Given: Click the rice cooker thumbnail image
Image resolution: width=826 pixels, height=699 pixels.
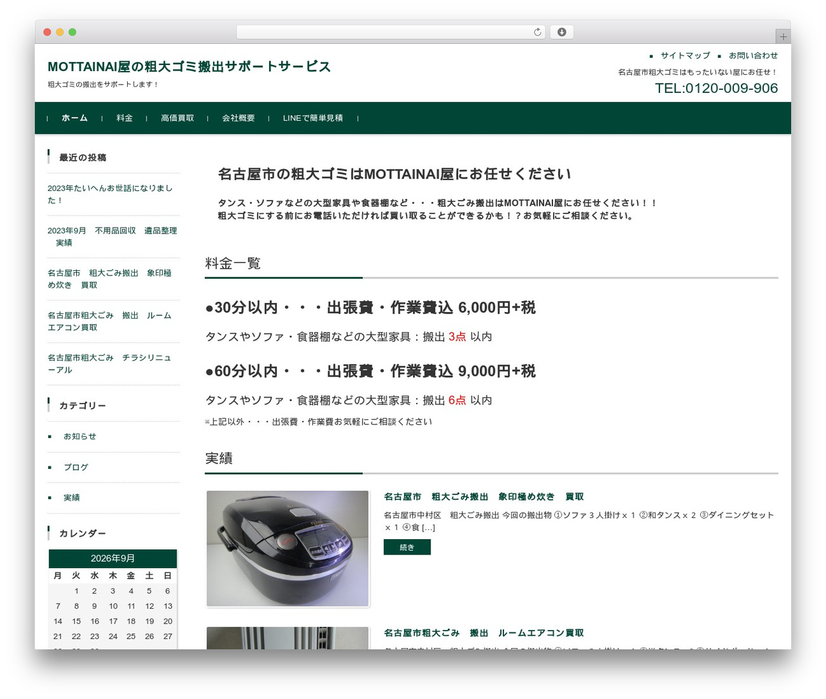Looking at the screenshot, I should (288, 549).
